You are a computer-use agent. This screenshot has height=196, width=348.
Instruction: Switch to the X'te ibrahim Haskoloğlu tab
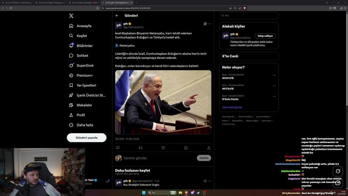(x=84, y=3)
